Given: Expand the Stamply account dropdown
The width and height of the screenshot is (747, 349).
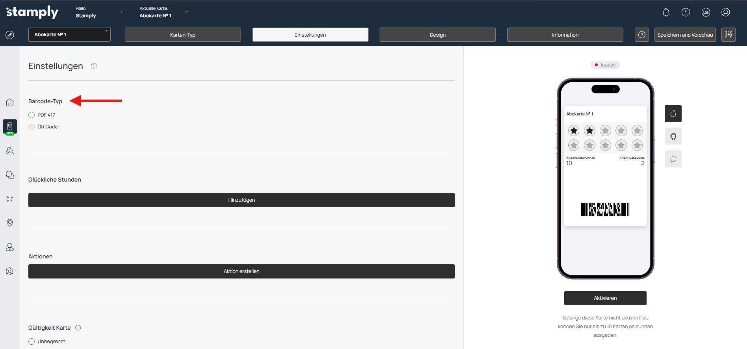Looking at the screenshot, I should 122,12.
